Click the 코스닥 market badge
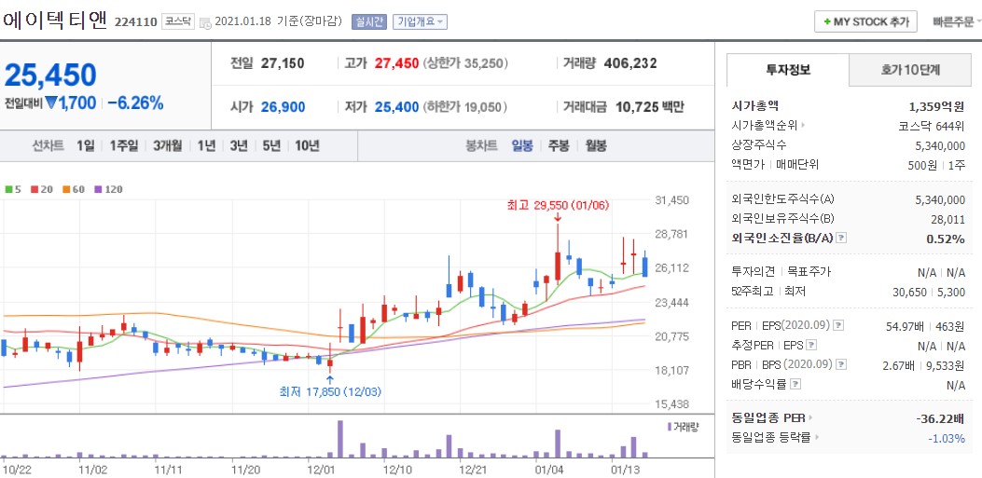 click(178, 22)
